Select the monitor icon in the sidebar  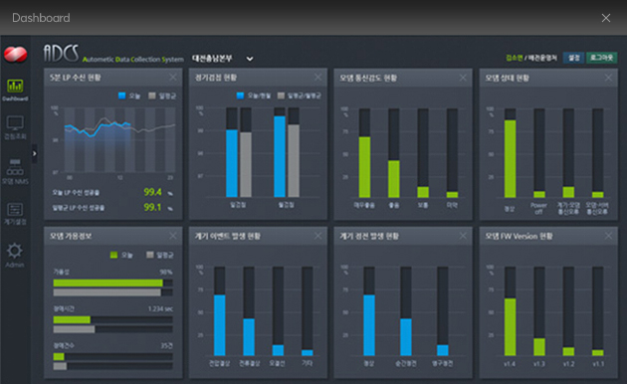click(15, 123)
